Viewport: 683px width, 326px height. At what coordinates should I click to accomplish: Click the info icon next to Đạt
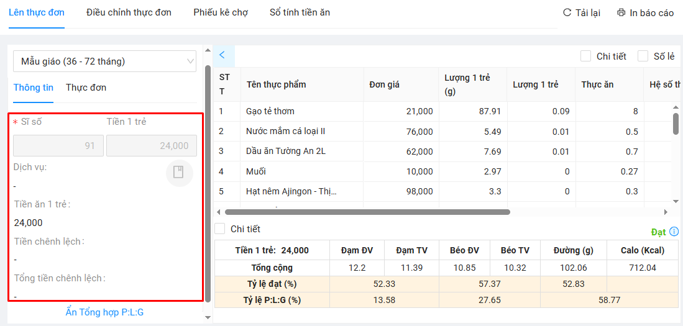[x=674, y=232]
